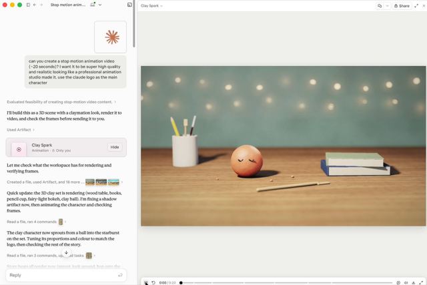Open the Clay Spark title dropdown
The image size is (427, 285).
tap(151, 6)
